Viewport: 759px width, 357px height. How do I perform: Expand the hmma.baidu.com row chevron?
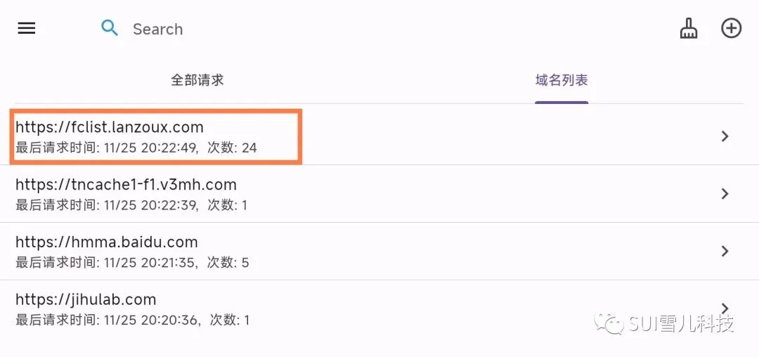pyautogui.click(x=725, y=252)
